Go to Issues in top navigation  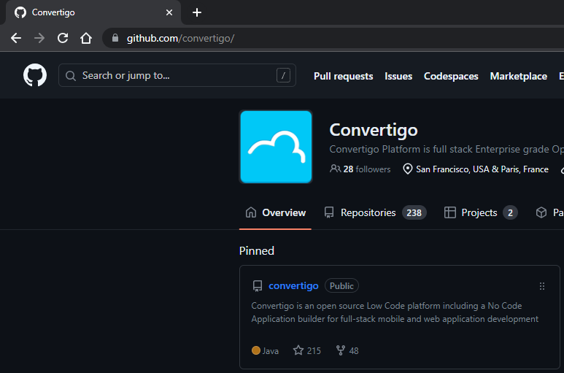coord(398,76)
